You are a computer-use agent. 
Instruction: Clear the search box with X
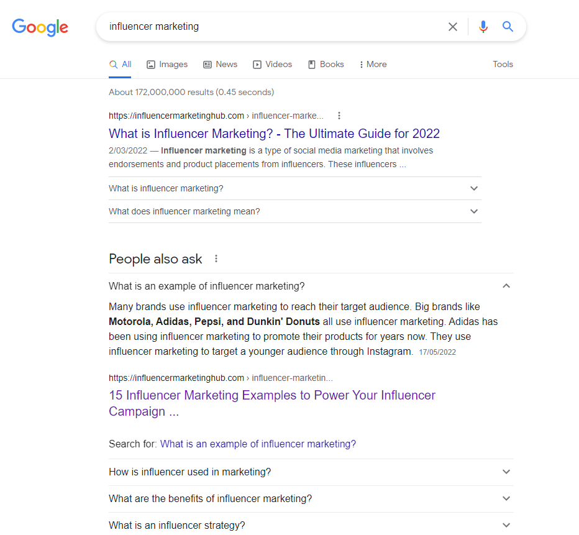(453, 27)
